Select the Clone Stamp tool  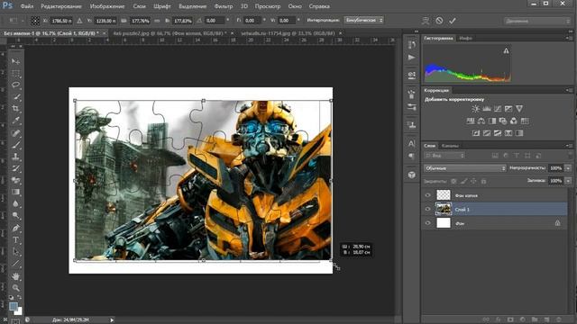(16, 157)
